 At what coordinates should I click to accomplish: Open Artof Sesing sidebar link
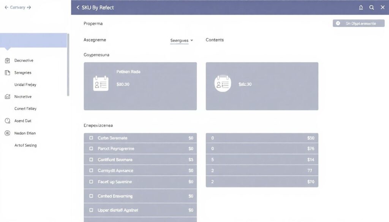(25, 145)
